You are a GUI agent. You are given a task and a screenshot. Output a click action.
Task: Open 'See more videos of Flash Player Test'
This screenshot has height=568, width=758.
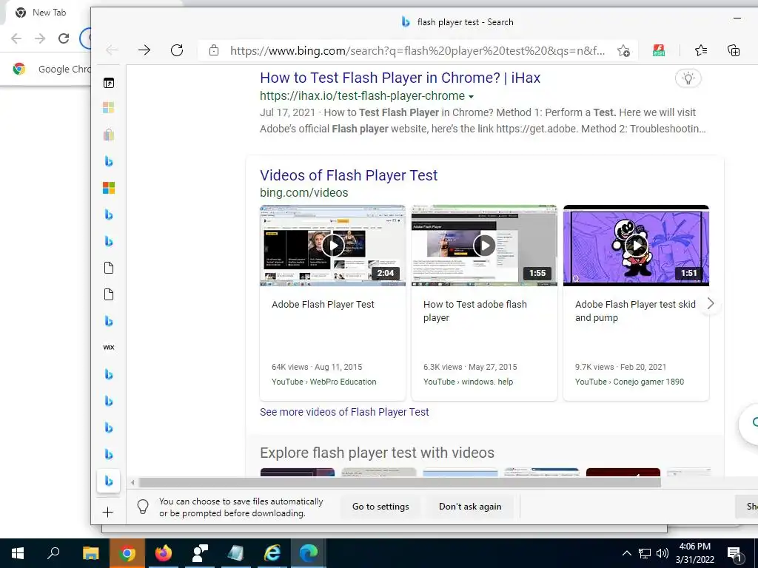[344, 412]
